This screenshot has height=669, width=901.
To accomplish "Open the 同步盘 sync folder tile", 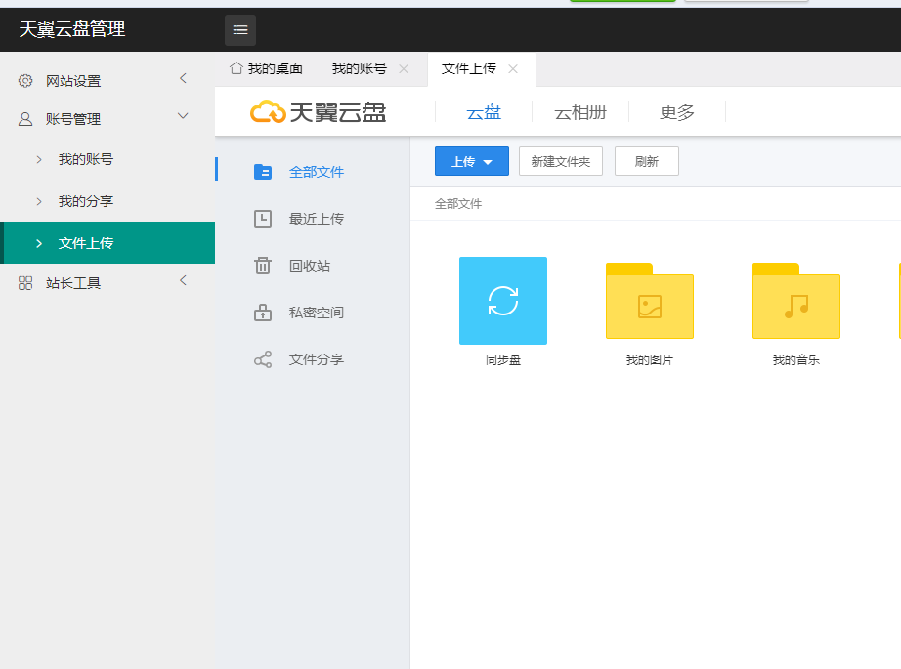I will (503, 301).
